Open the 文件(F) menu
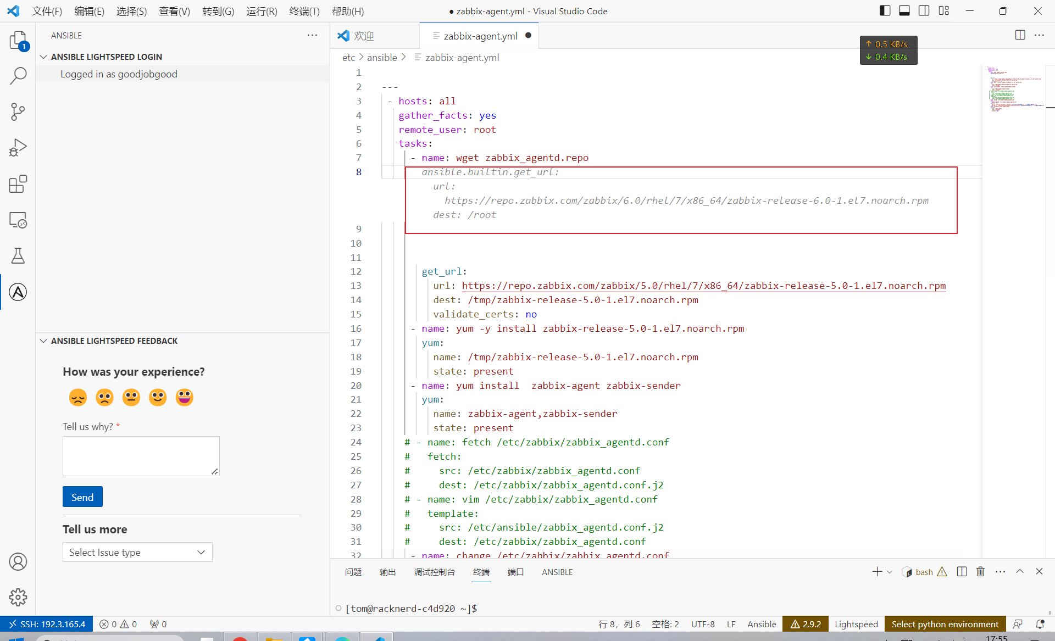Viewport: 1055px width, 641px height. coord(47,11)
